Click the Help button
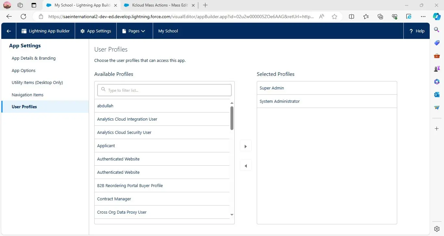 (417, 31)
